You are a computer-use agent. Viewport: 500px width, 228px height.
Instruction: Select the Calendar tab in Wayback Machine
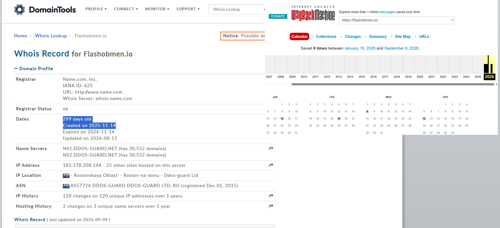point(299,37)
